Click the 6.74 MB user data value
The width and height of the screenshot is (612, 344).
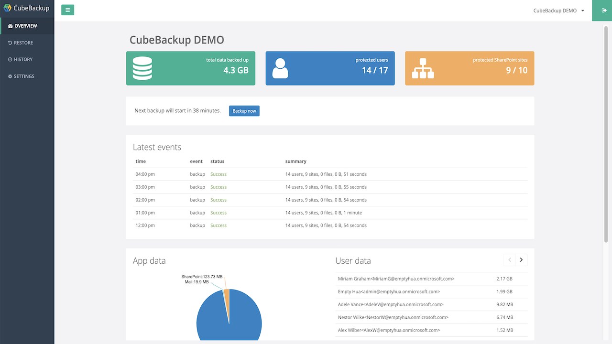pos(505,317)
